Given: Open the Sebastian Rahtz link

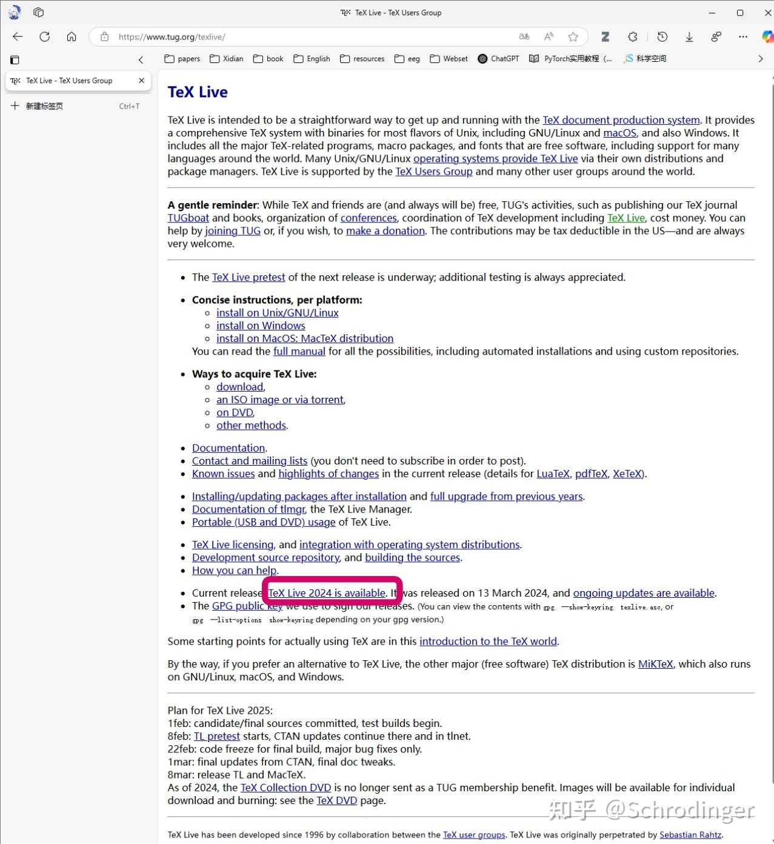Looking at the screenshot, I should pos(690,835).
